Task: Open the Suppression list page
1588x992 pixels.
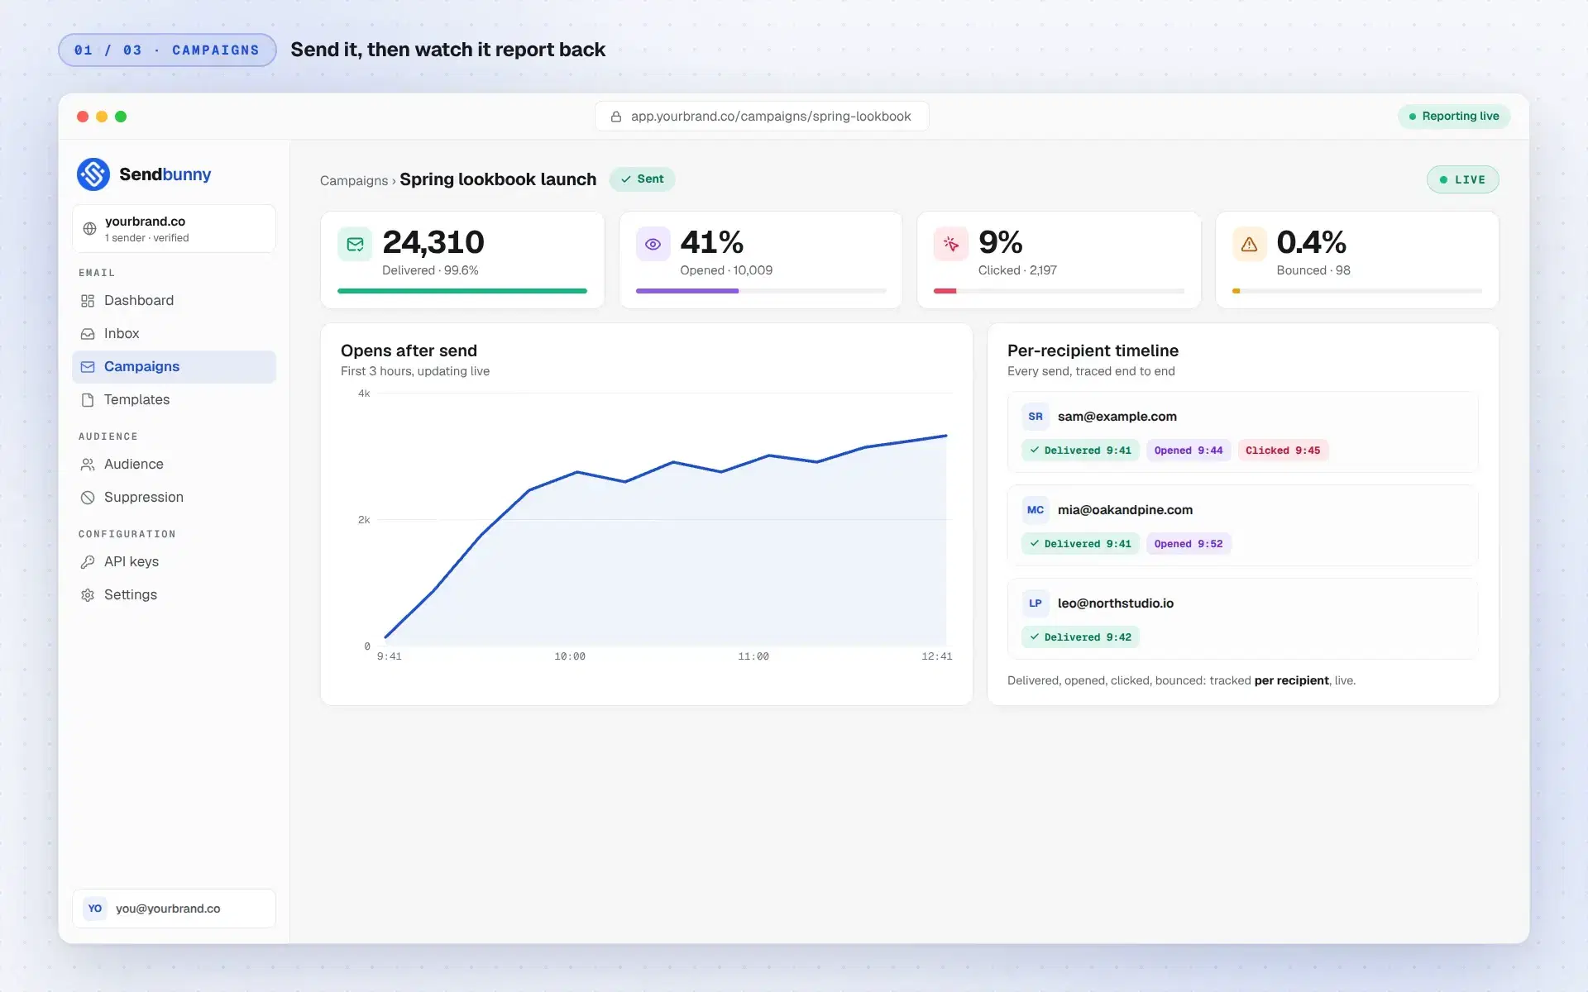Action: (174, 498)
